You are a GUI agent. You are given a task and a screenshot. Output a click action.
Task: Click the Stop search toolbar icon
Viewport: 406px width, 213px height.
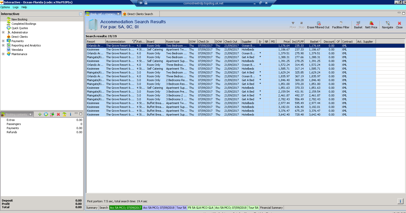point(301,23)
